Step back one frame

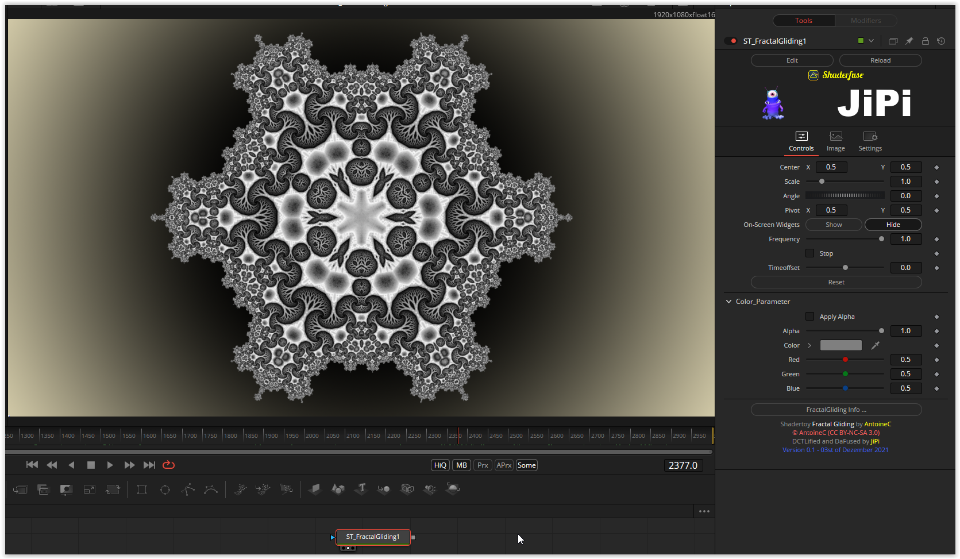pyautogui.click(x=52, y=465)
